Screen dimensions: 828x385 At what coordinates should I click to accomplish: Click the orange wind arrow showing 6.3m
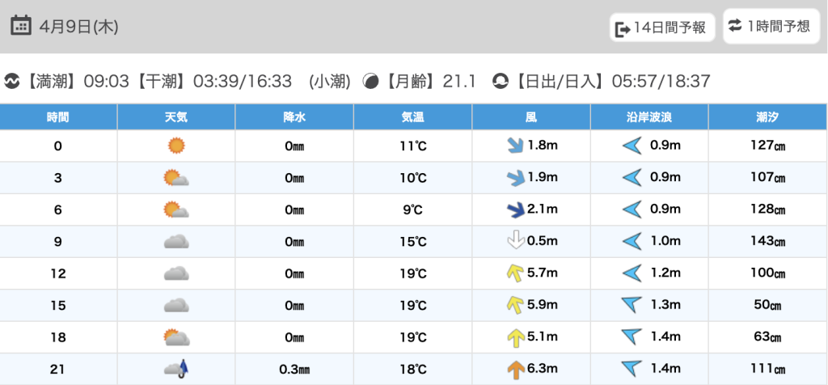tap(514, 369)
